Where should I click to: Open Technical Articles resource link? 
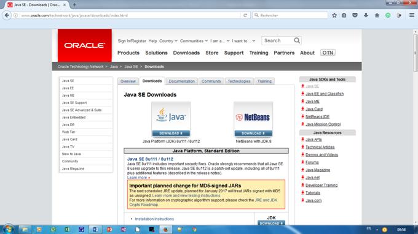[x=320, y=147]
